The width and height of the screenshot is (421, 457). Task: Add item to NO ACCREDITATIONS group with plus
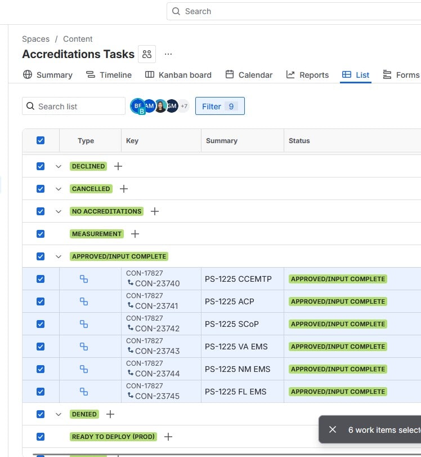click(x=155, y=211)
